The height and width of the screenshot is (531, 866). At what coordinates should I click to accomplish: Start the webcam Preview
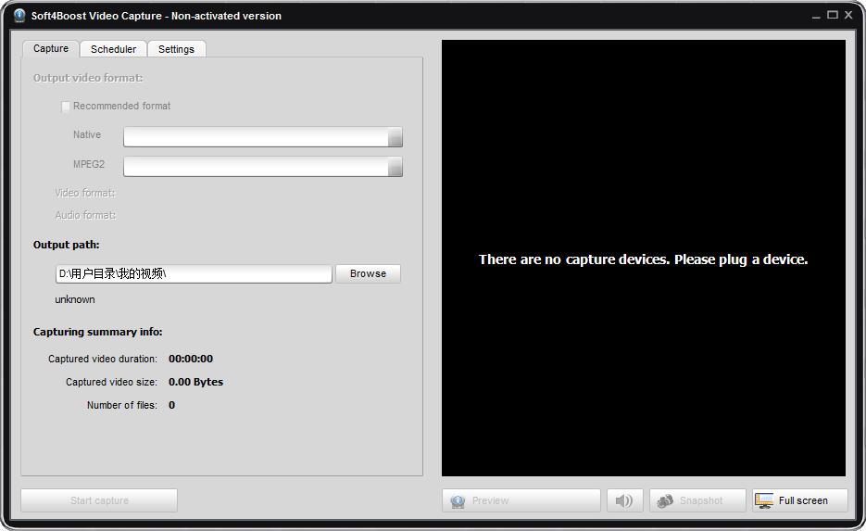[x=521, y=500]
